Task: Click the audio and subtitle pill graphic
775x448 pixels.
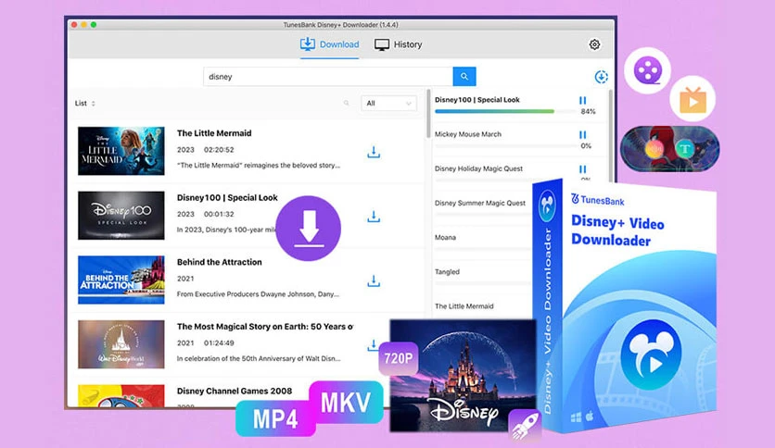Action: (669, 149)
